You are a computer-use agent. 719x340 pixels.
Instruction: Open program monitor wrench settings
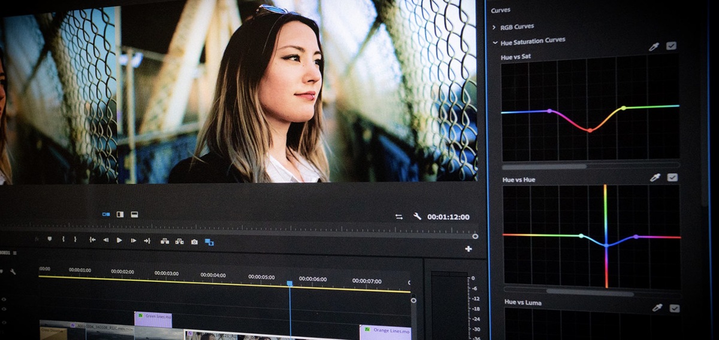(417, 216)
